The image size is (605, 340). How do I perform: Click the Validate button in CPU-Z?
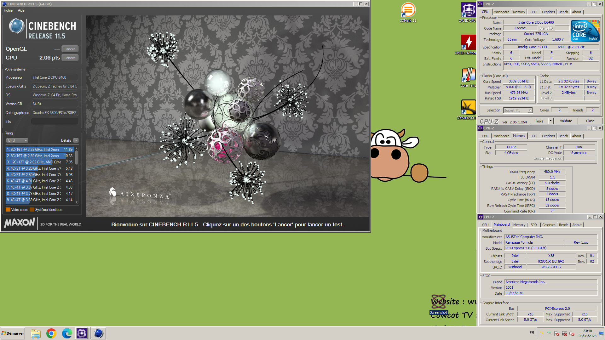566,121
